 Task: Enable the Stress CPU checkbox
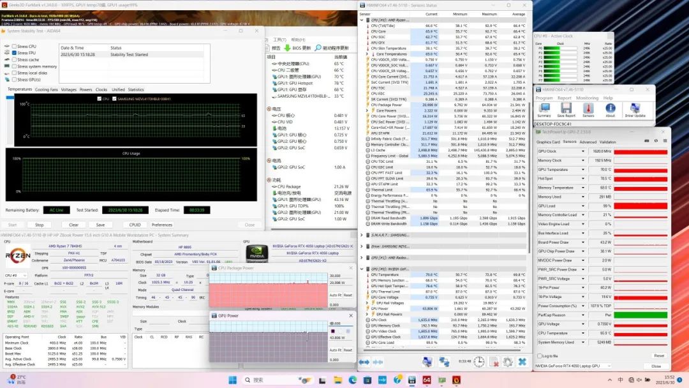coord(15,47)
